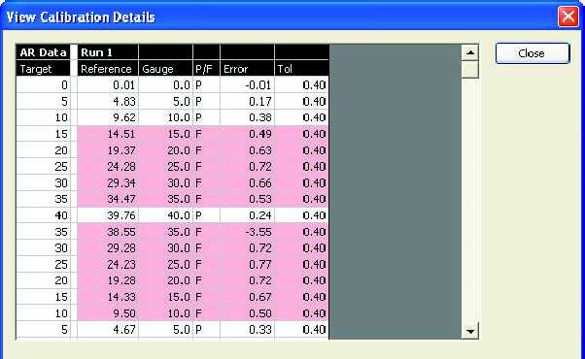Select reference value 29.34
Screen dimensions: 585x359
point(108,182)
